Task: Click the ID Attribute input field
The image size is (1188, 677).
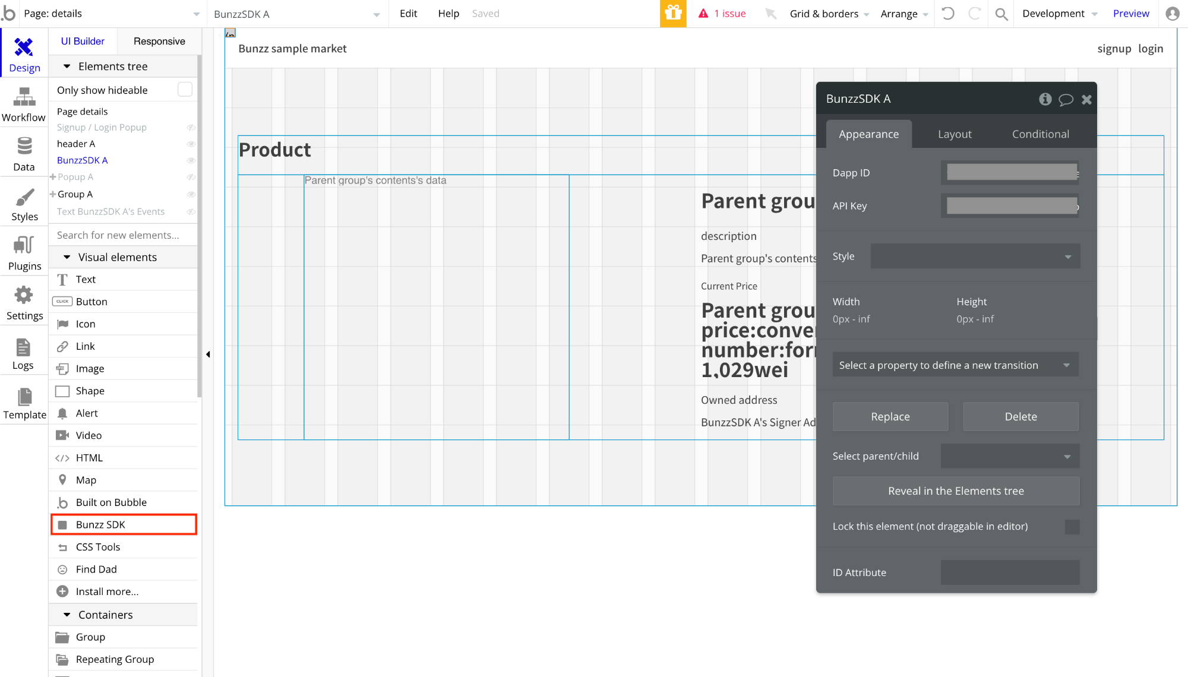Action: tap(1010, 572)
